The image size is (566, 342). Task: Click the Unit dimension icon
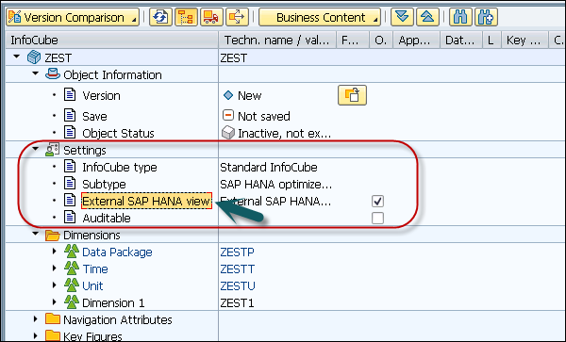(x=72, y=285)
